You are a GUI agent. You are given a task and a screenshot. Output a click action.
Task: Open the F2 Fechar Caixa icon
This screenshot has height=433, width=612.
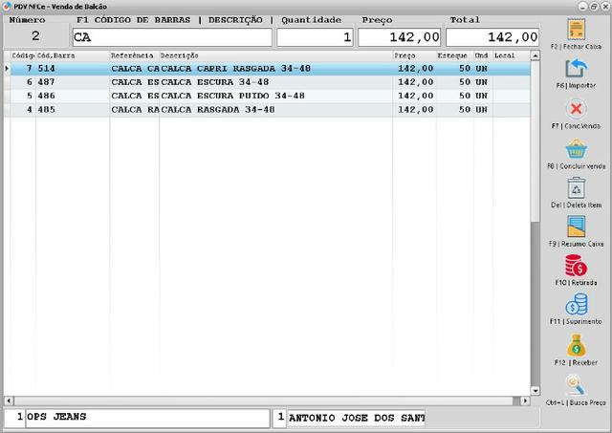576,30
